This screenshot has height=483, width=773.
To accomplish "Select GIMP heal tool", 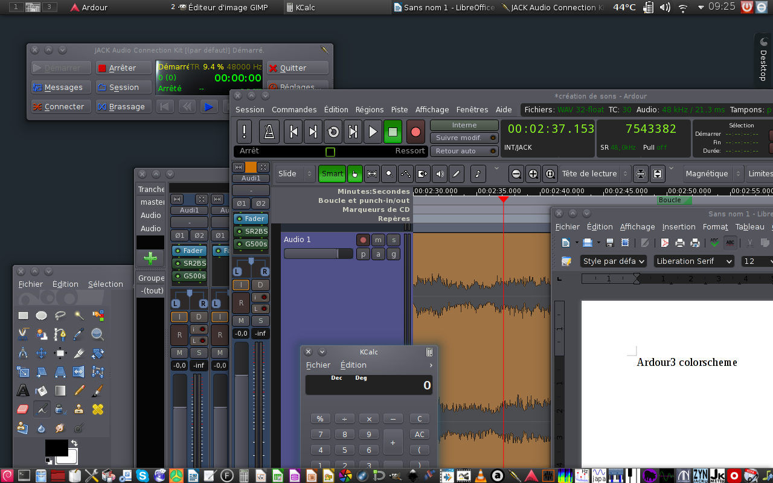I will click(x=98, y=409).
